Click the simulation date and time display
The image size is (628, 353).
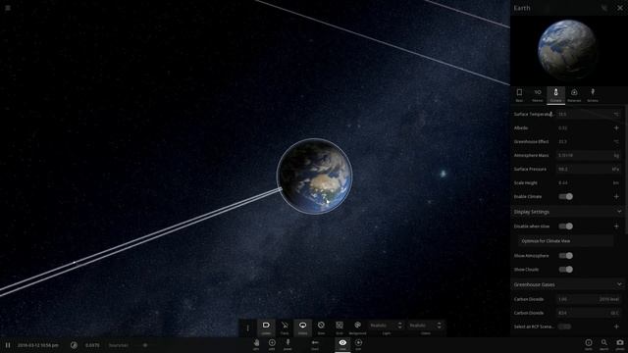coord(38,345)
